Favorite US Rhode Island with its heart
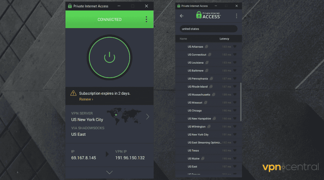 point(235,86)
